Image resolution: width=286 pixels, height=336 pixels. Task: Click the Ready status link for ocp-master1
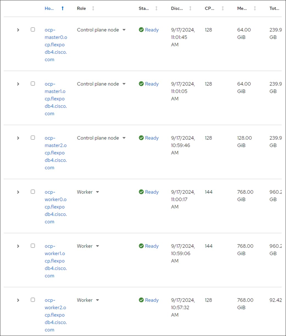[x=152, y=84]
